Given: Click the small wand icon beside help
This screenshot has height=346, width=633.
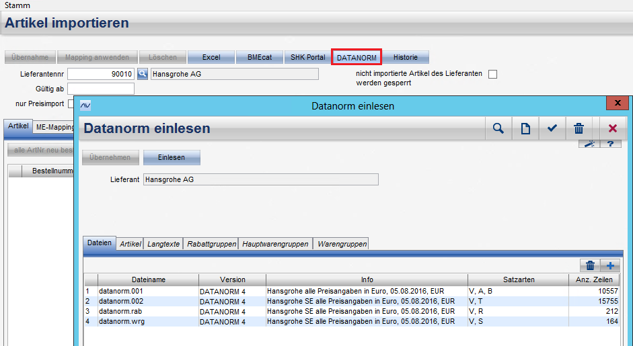Looking at the screenshot, I should tap(589, 144).
